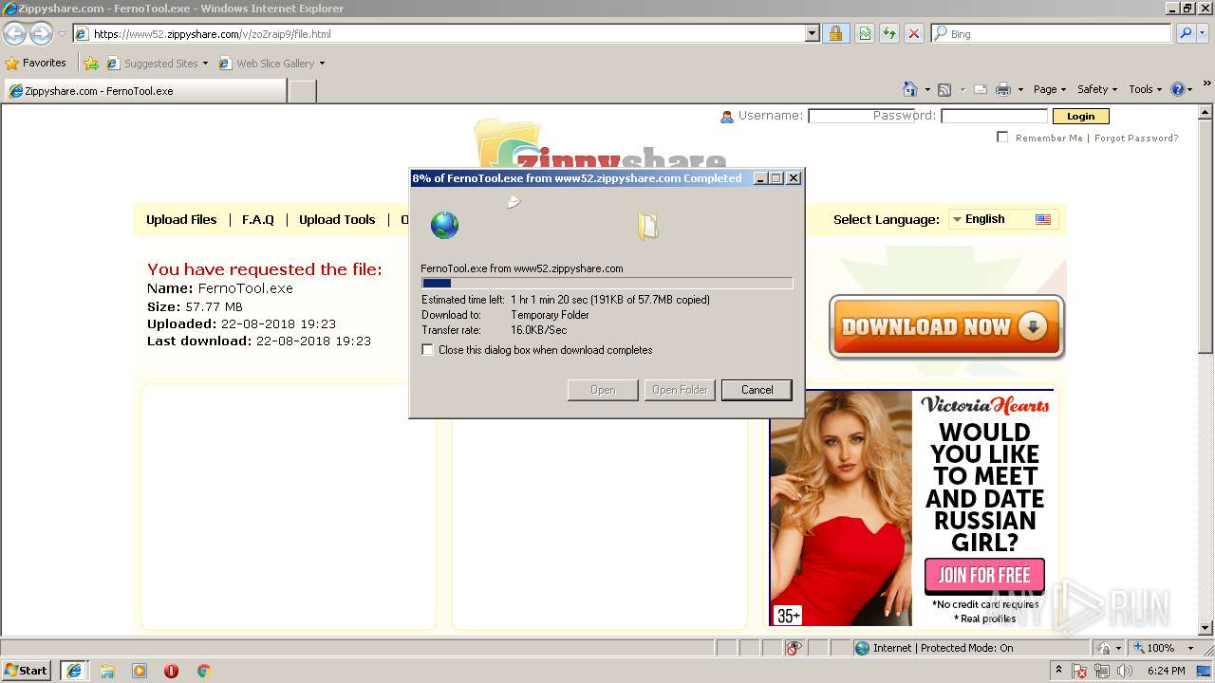The image size is (1215, 683).
Task: Click the Bing search magnifier button
Action: [x=1186, y=33]
